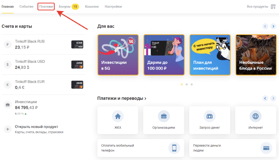The height and width of the screenshot is (160, 279).
Task: Click the all products grid icon
Action: 273,7
